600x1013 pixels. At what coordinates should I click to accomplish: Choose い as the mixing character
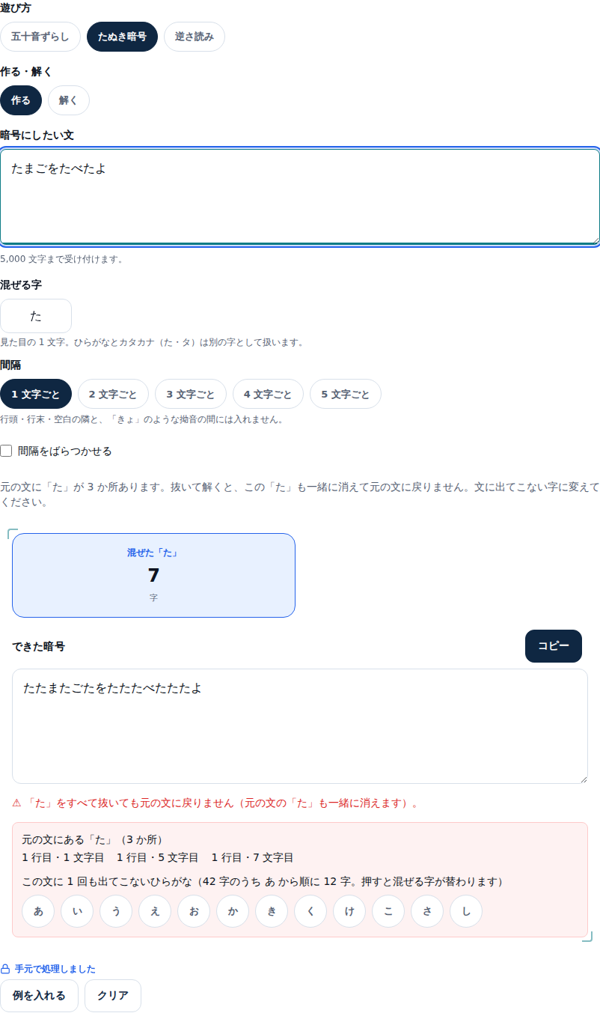coord(77,911)
